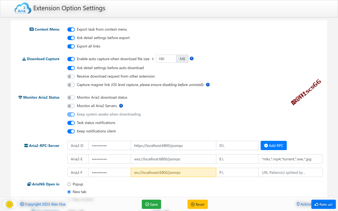Screen dimensions: 338x211
Task: Toggle the sun theme icon in footer
Action: (x=9, y=204)
